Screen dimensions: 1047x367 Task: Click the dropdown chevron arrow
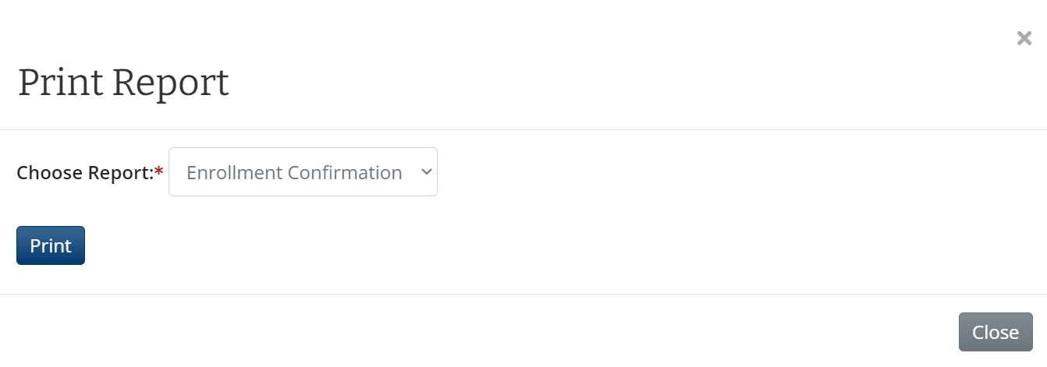coord(426,172)
